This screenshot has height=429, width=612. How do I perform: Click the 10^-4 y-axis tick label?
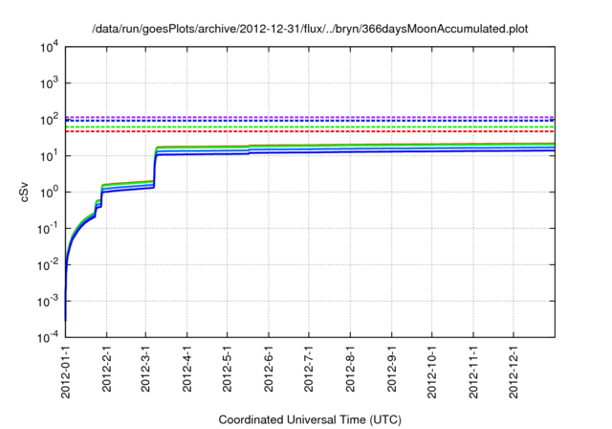(x=48, y=337)
